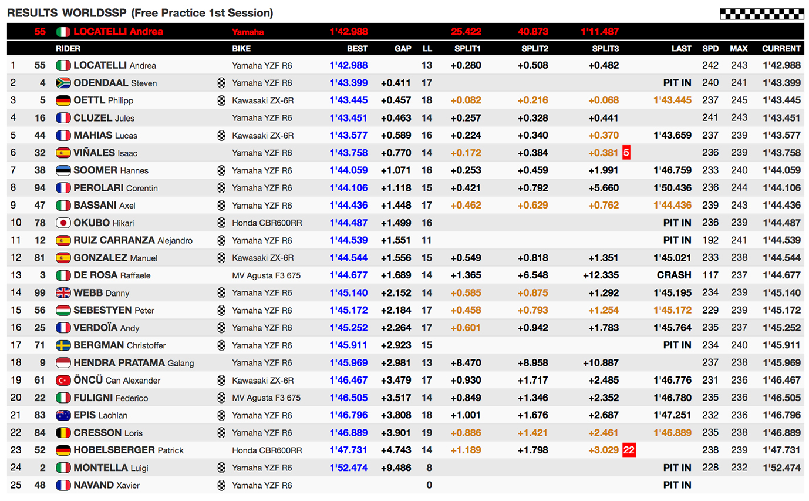Click the BEST column header

[x=358, y=49]
